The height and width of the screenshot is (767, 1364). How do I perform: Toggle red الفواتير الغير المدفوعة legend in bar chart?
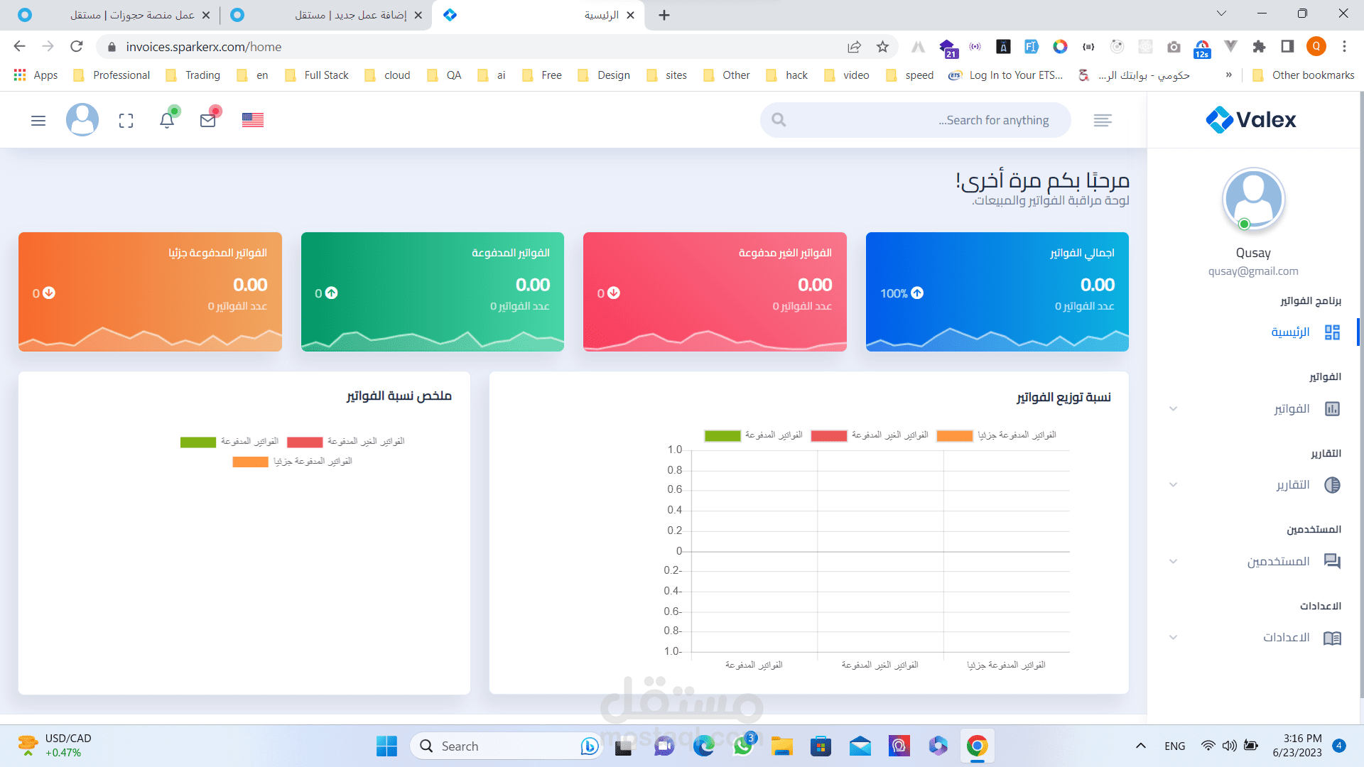pos(870,435)
